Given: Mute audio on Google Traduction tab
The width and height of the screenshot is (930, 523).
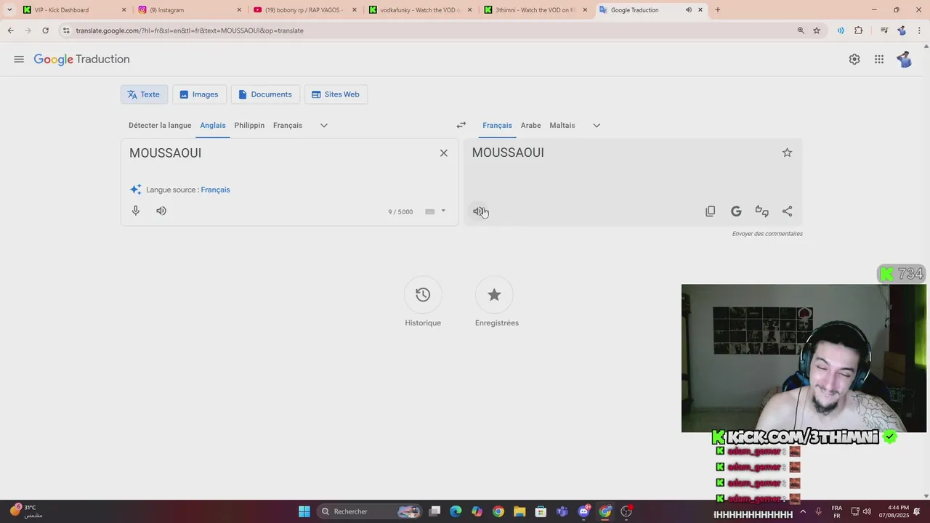Looking at the screenshot, I should coord(688,10).
